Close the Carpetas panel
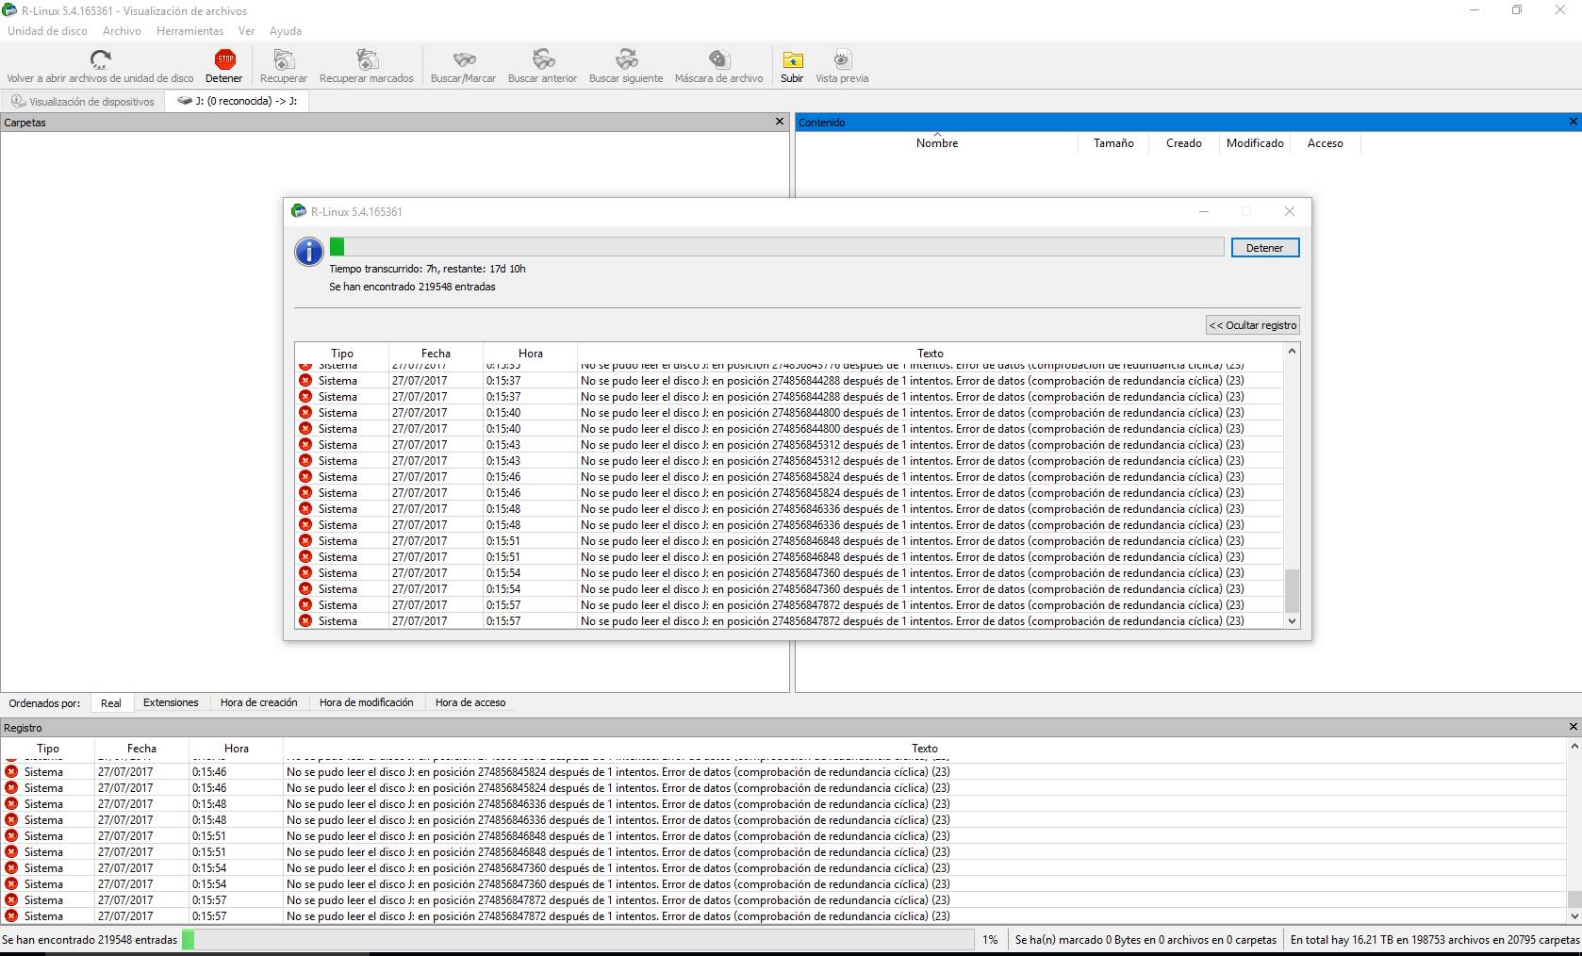The width and height of the screenshot is (1582, 956). tap(779, 122)
